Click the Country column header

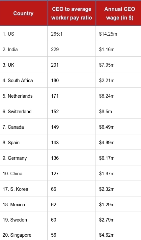click(24, 13)
